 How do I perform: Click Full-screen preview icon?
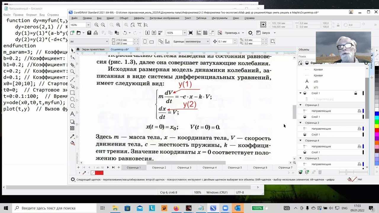pyautogui.click(x=191, y=33)
